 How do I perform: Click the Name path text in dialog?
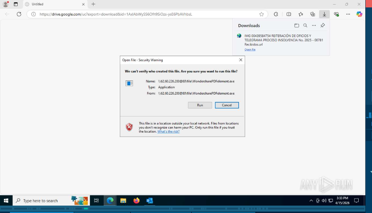(196, 81)
